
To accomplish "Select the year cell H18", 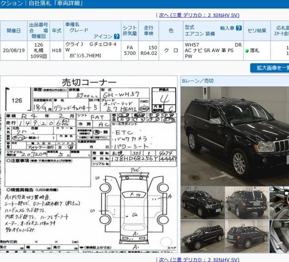I will [x=57, y=50].
